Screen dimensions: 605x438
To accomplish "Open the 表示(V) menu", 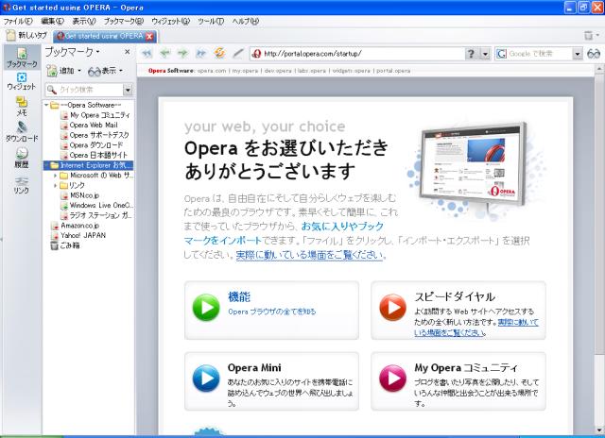I will [84, 21].
